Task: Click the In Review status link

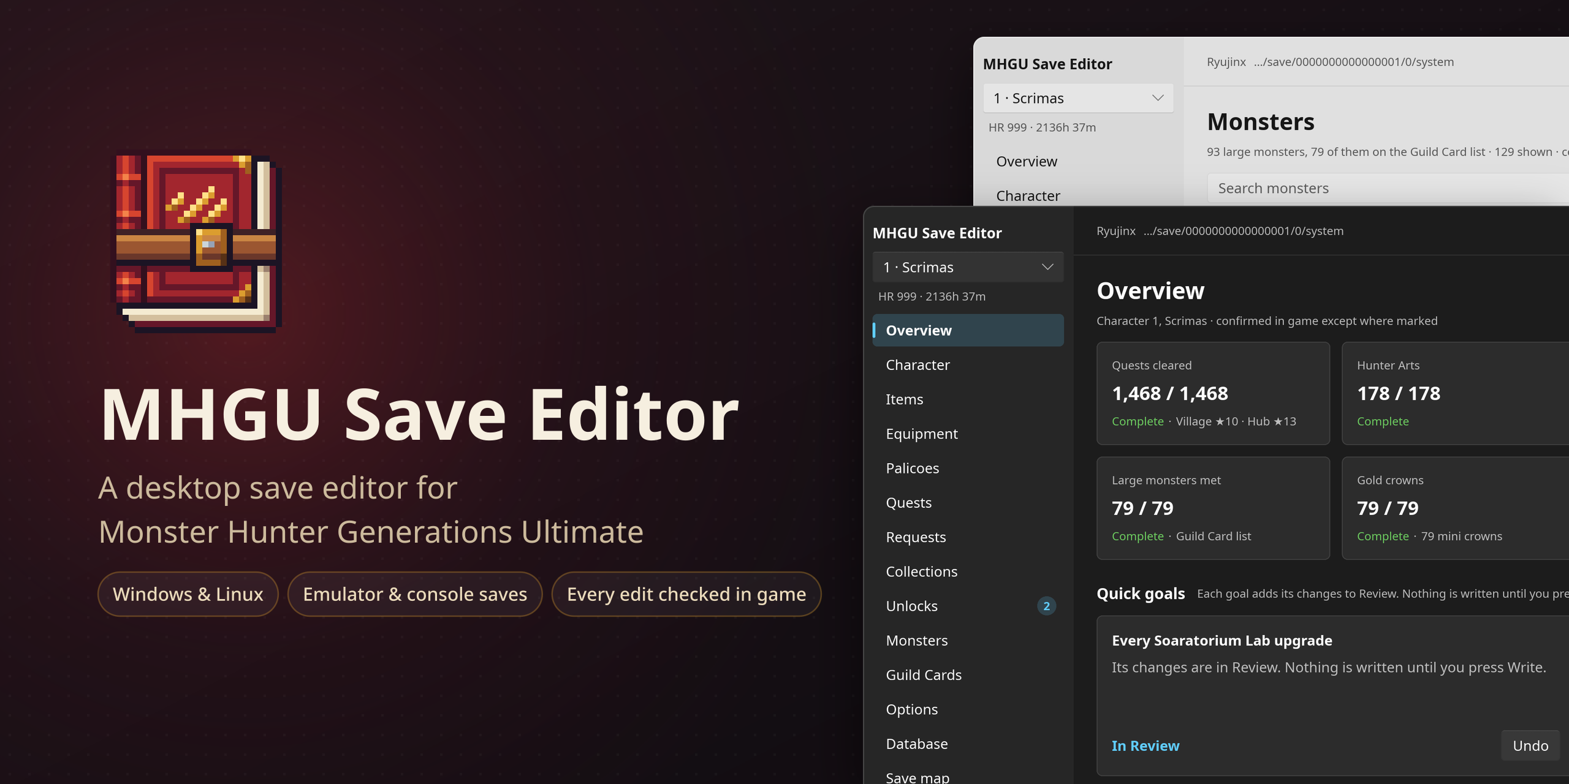Action: coord(1145,745)
